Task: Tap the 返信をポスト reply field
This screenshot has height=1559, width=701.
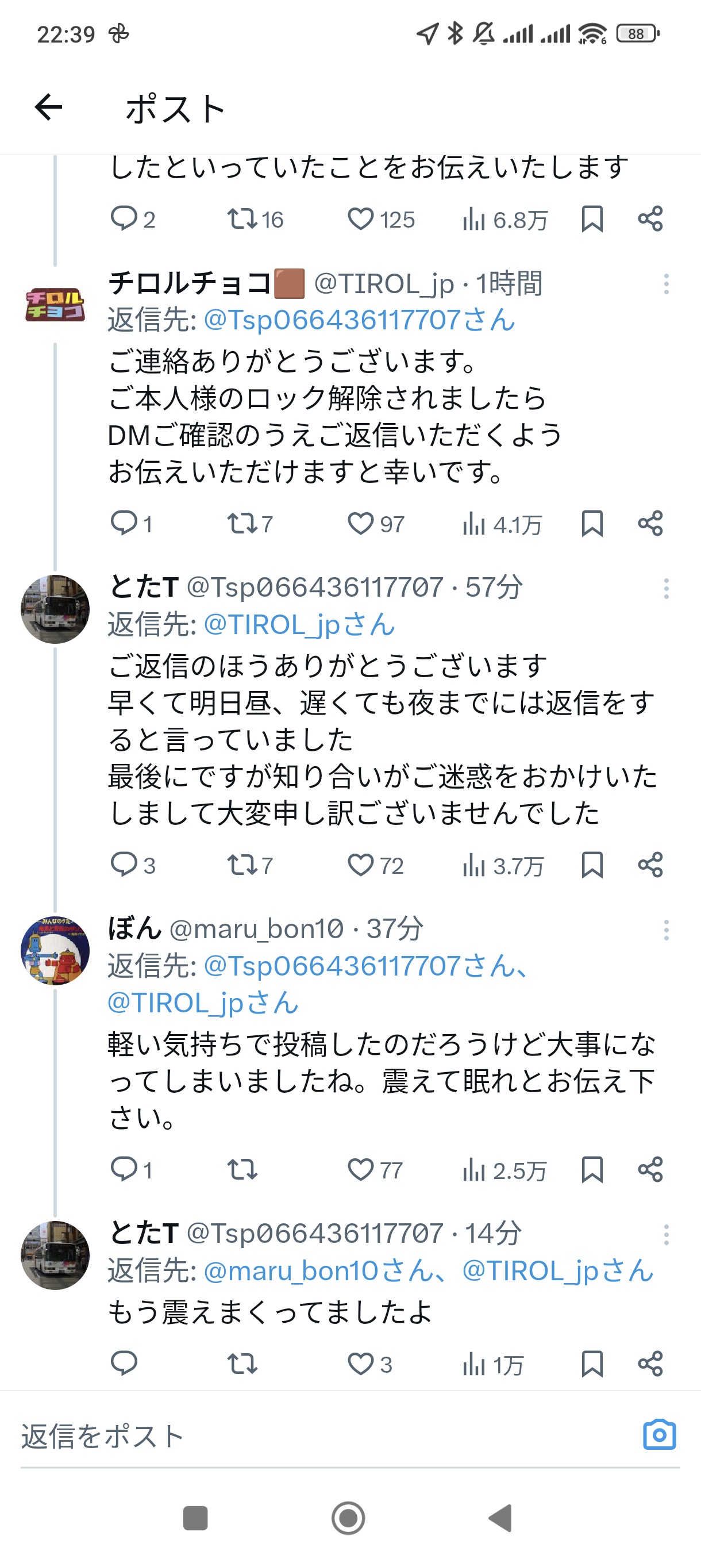Action: [x=302, y=1435]
